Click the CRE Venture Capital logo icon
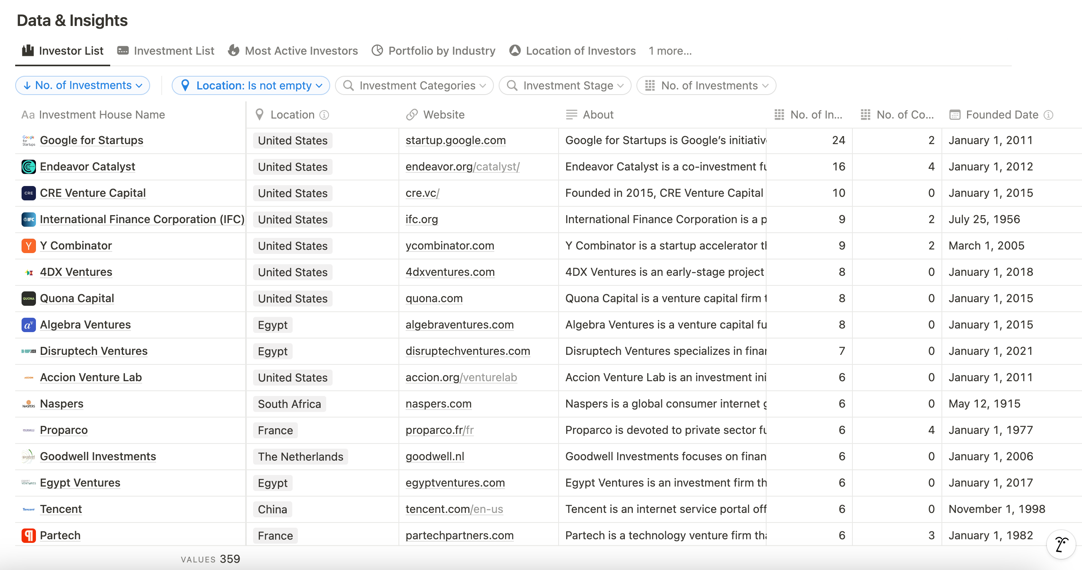This screenshot has height=570, width=1082. (x=29, y=193)
